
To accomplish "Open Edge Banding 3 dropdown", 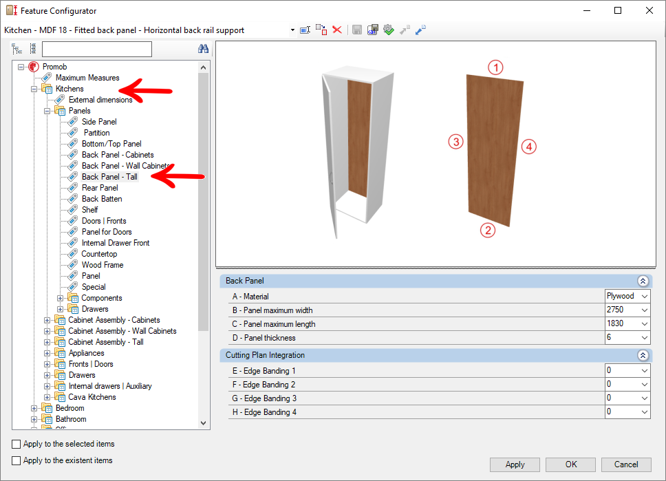I will (x=645, y=398).
